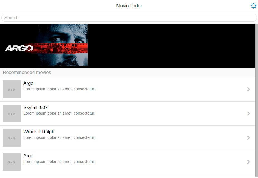Viewport: 258px width, 178px height.
Task: Open settings via the gear icon
Action: click(253, 6)
